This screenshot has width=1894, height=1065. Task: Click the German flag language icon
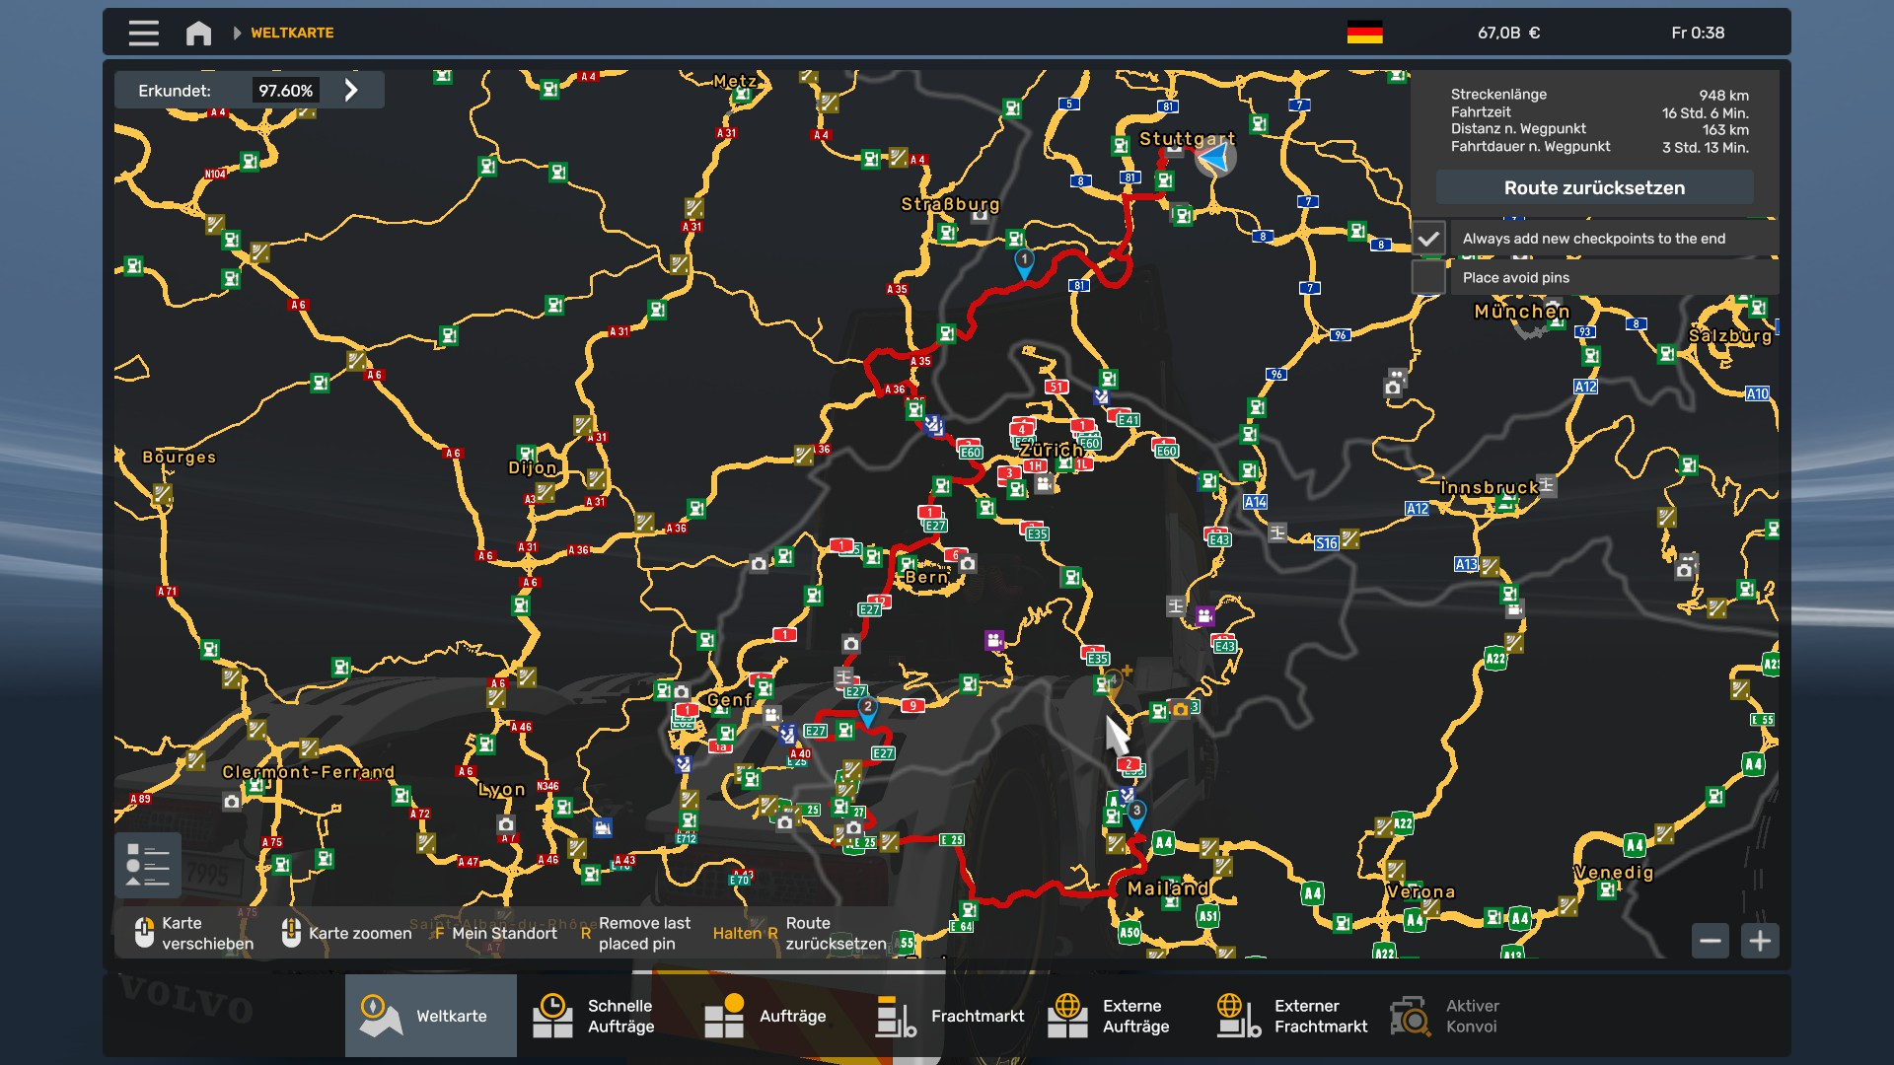pos(1364,33)
